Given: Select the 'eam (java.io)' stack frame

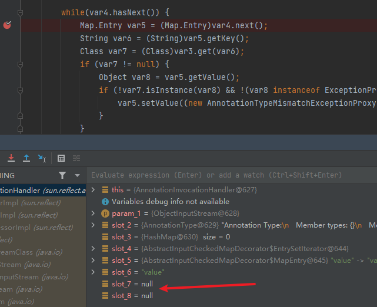Looking at the screenshot, I should point(43,289).
